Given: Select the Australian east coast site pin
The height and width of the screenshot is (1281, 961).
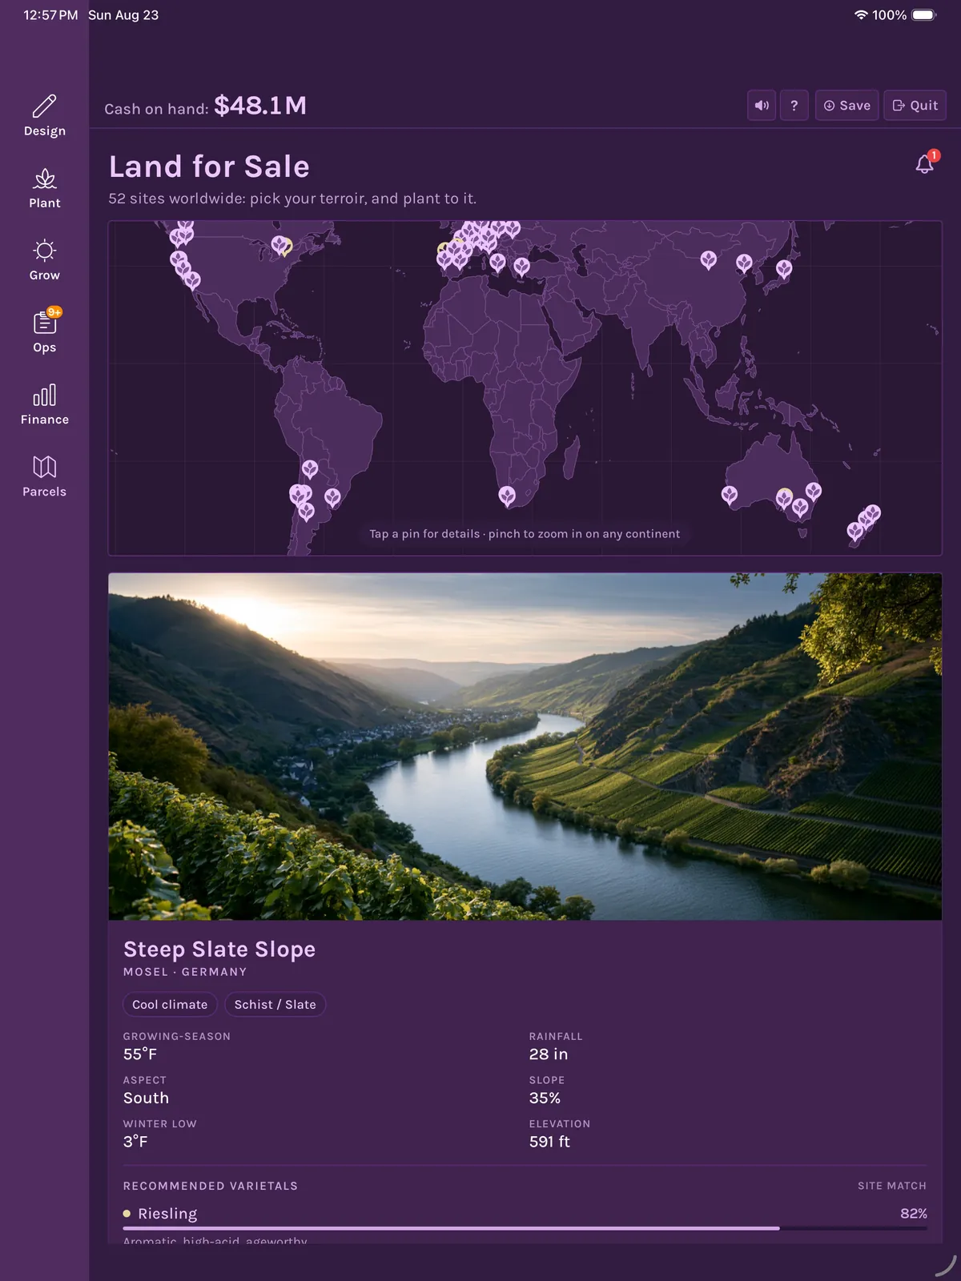Looking at the screenshot, I should pyautogui.click(x=813, y=491).
